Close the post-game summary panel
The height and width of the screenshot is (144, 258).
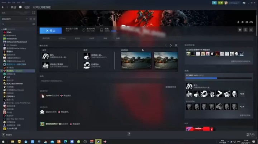tap(176, 45)
